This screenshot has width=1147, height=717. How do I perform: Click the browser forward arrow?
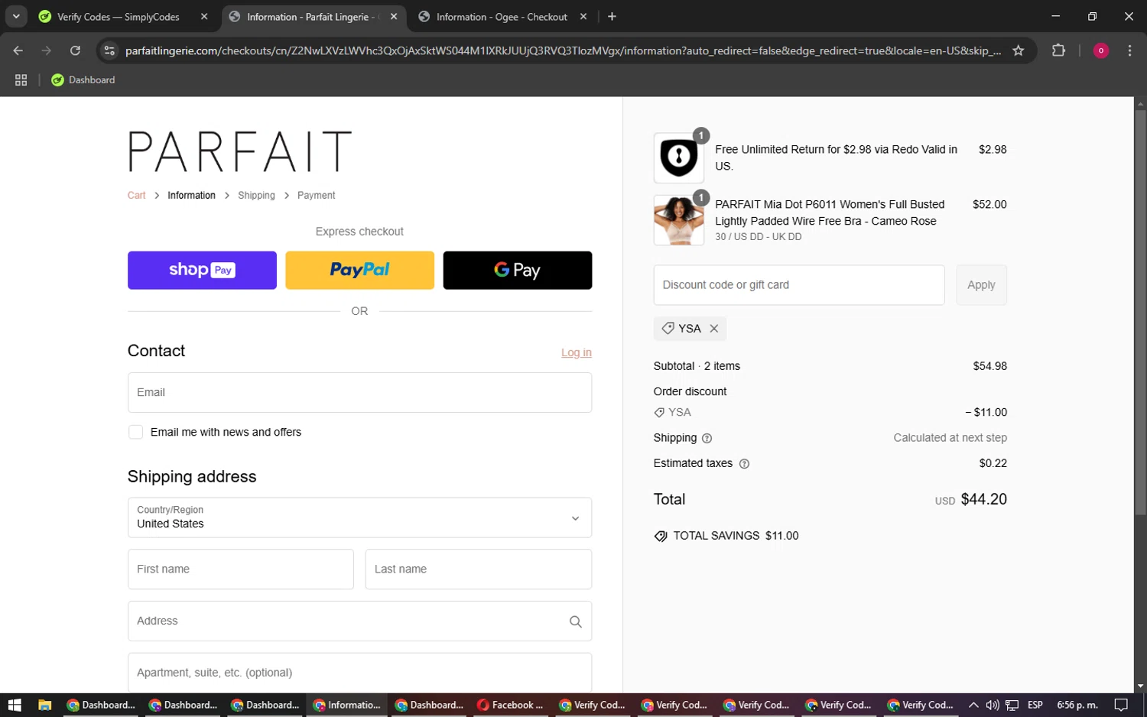pos(47,50)
